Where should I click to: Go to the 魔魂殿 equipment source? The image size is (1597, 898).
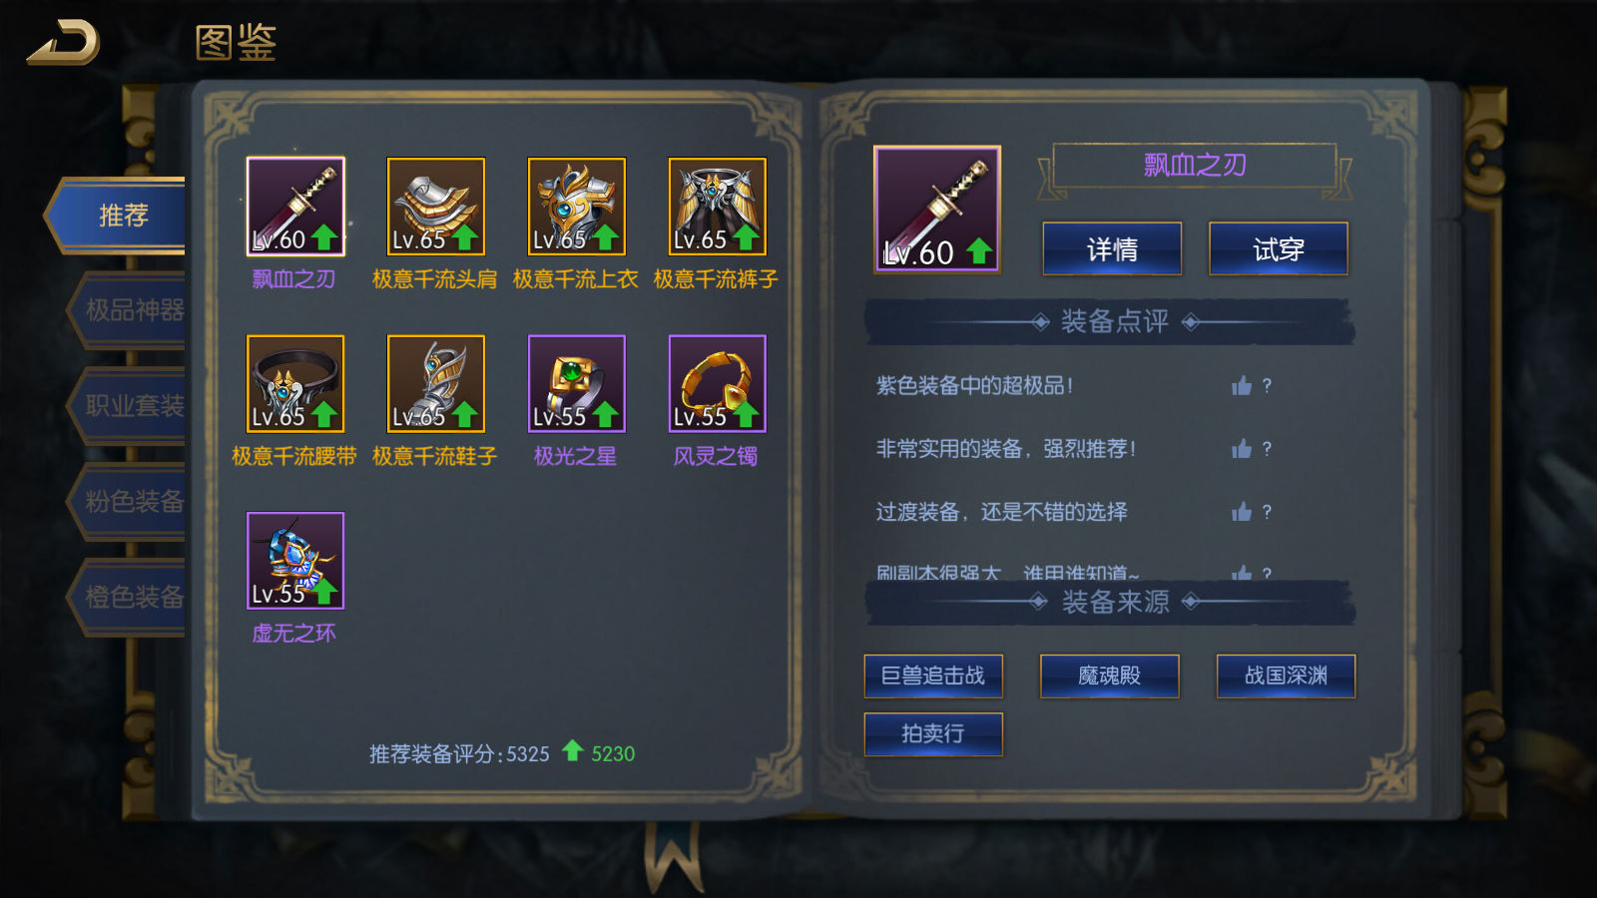1110,676
